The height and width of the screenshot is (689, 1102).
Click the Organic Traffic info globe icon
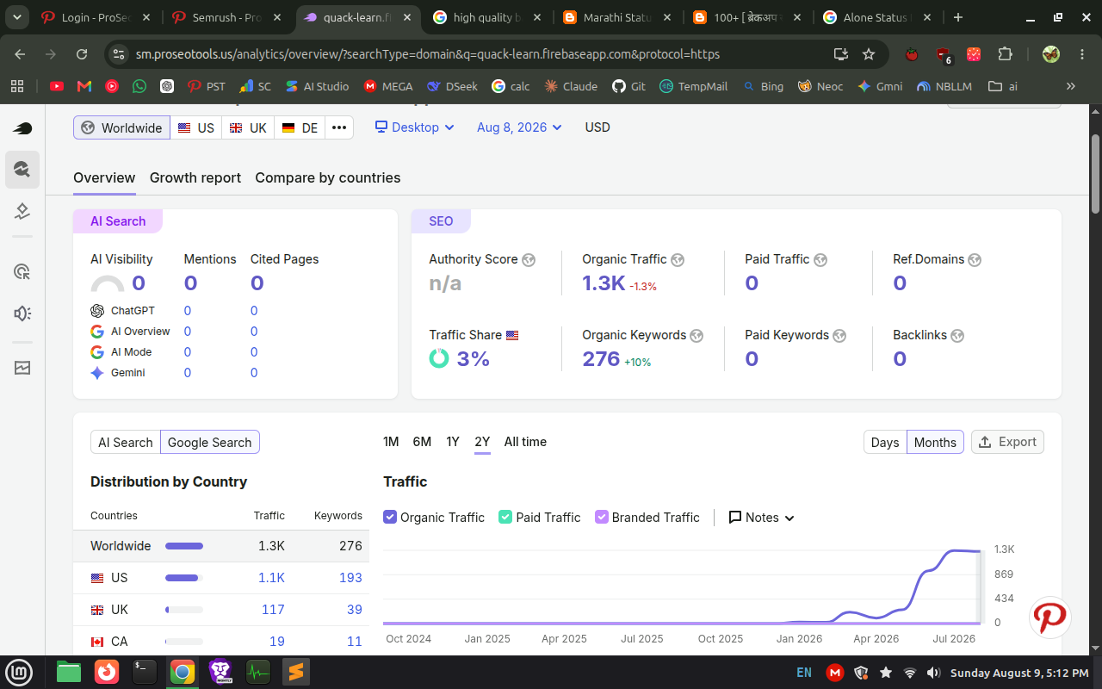click(678, 260)
